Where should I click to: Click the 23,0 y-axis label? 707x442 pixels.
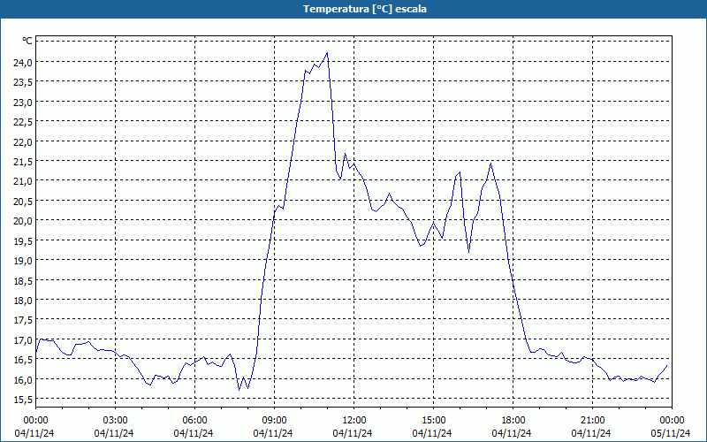pos(23,102)
